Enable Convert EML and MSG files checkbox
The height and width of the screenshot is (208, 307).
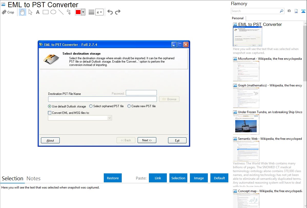tap(50, 113)
